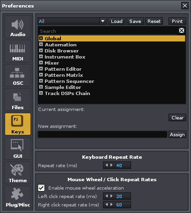This screenshot has height=213, width=191.
Task: Disable mouse wheel acceleration checkbox
Action: pos(41,188)
